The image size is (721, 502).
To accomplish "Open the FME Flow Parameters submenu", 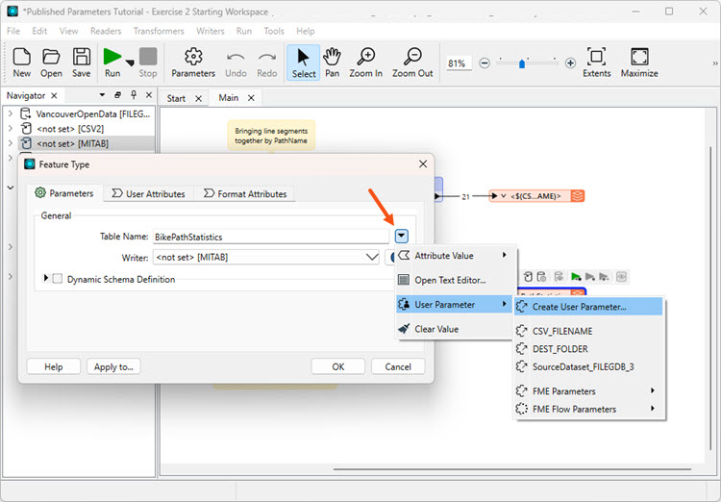I will pyautogui.click(x=588, y=409).
